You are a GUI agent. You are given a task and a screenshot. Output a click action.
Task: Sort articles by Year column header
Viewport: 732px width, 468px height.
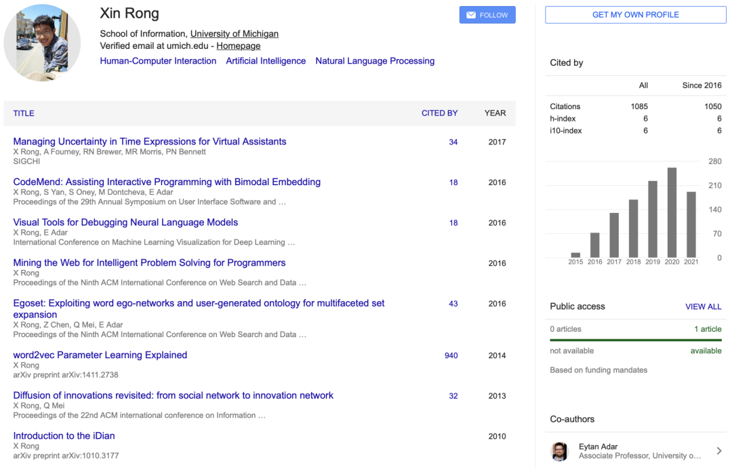click(495, 113)
